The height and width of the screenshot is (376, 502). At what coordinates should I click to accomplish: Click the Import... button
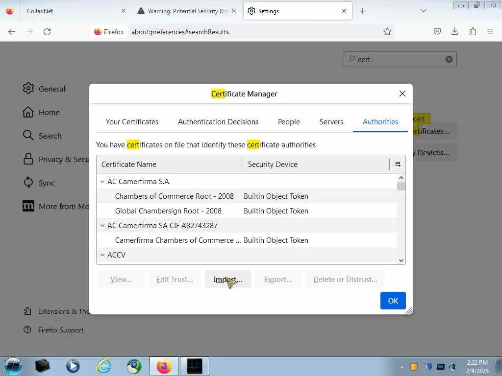coord(227,280)
